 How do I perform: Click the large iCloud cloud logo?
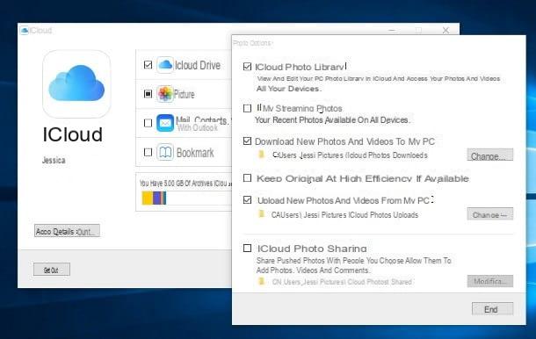click(x=76, y=84)
